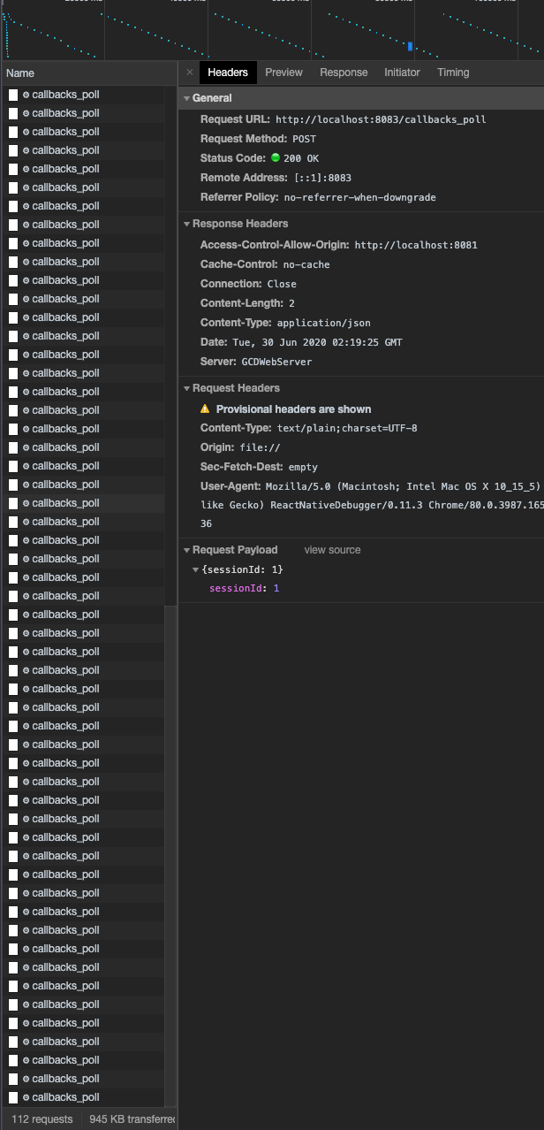Collapse the Request Headers section
This screenshot has height=1130, width=544.
[185, 387]
